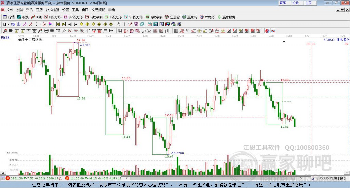
Task: Open the 9P四方形 tool
Action: [x=73, y=17]
